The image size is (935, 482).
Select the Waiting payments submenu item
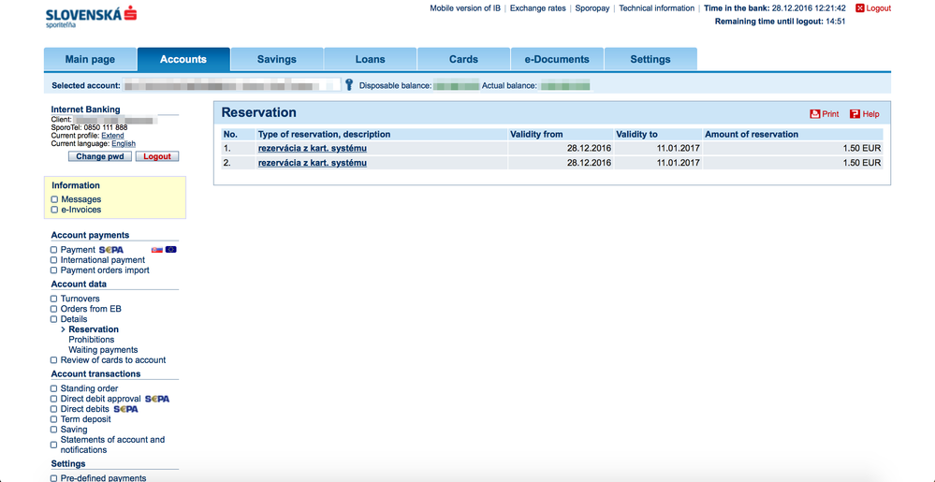103,350
